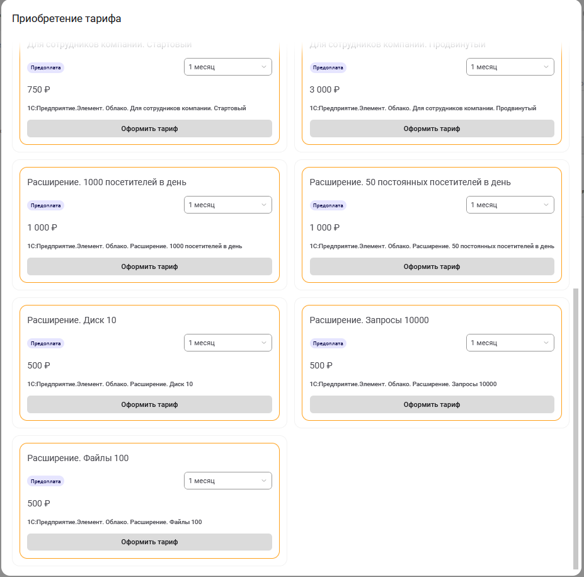Viewport: 584px width, 577px height.
Task: Click the Предоплата badge in the Файлы 100 card
Action: pyautogui.click(x=46, y=482)
